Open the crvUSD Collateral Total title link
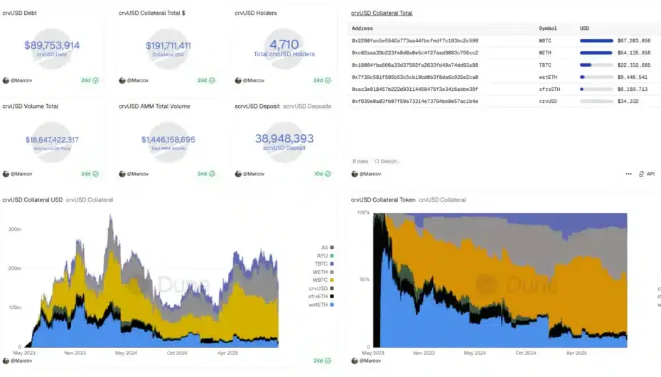The width and height of the screenshot is (661, 377). pos(382,13)
